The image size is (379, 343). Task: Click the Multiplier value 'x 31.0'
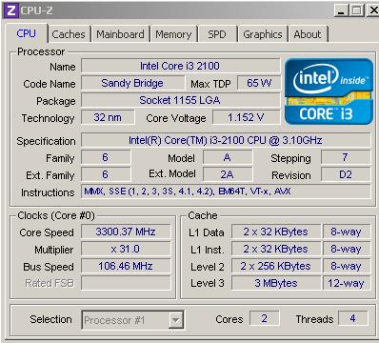click(126, 249)
